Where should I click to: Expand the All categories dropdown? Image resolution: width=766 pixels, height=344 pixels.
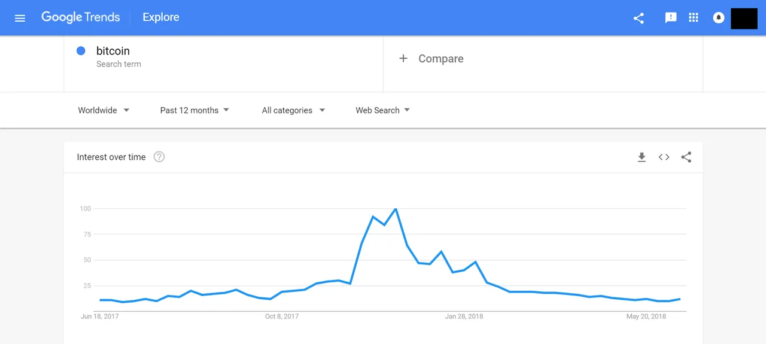[293, 110]
